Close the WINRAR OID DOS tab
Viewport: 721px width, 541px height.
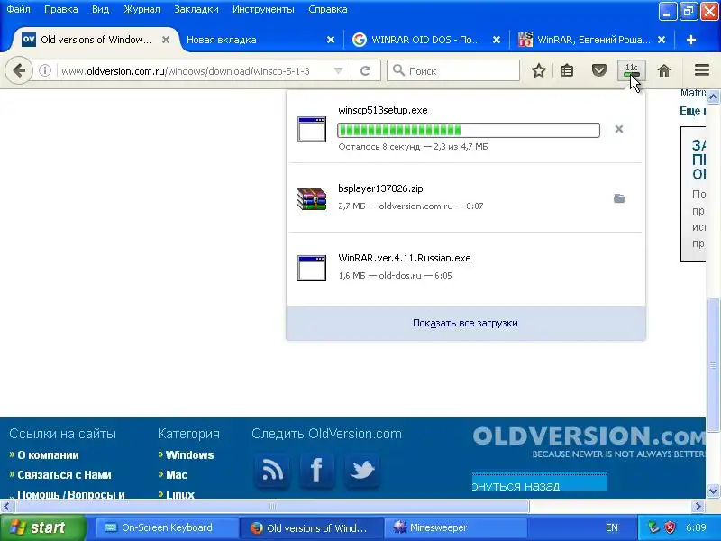coord(497,40)
